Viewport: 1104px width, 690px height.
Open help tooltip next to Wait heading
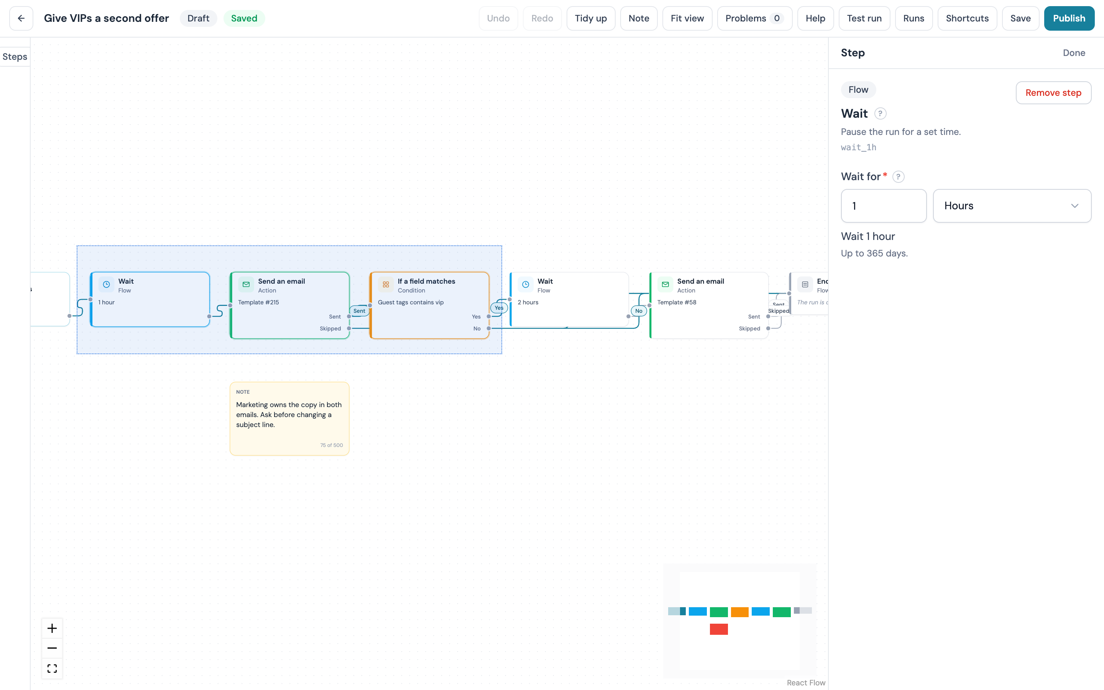pyautogui.click(x=880, y=113)
